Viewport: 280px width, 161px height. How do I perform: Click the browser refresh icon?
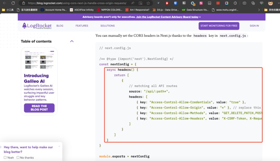[13, 3]
